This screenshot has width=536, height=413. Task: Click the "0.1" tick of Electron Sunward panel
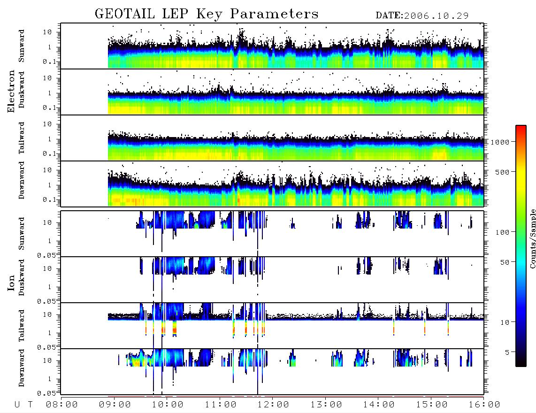point(50,61)
